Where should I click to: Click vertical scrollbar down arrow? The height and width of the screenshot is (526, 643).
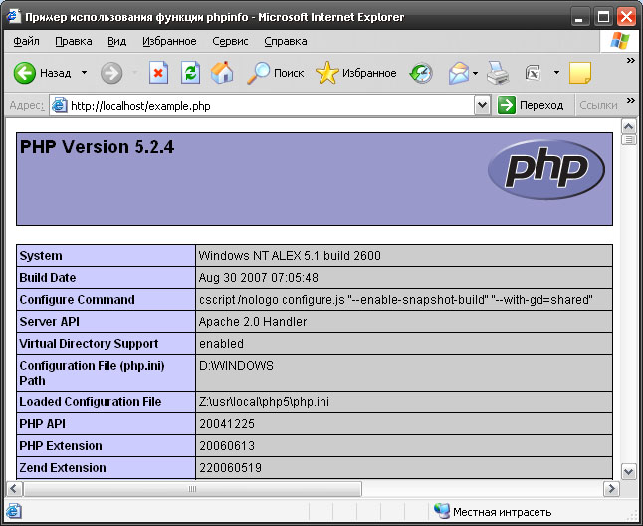pos(629,472)
